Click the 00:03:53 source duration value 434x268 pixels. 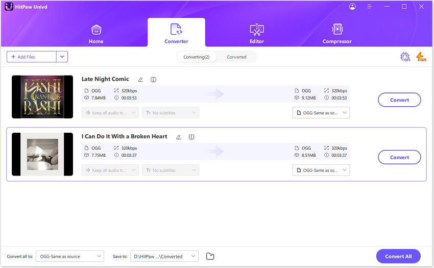[129, 98]
